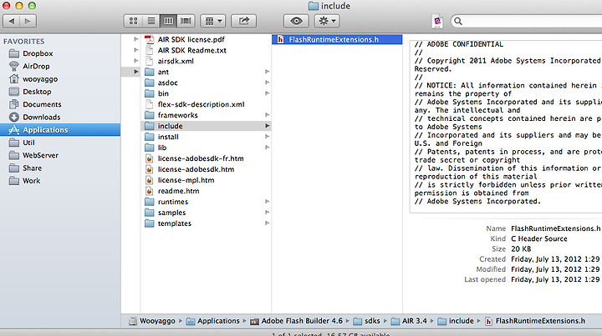The image size is (602, 336).
Task: Open the Action gear menu
Action: (327, 21)
